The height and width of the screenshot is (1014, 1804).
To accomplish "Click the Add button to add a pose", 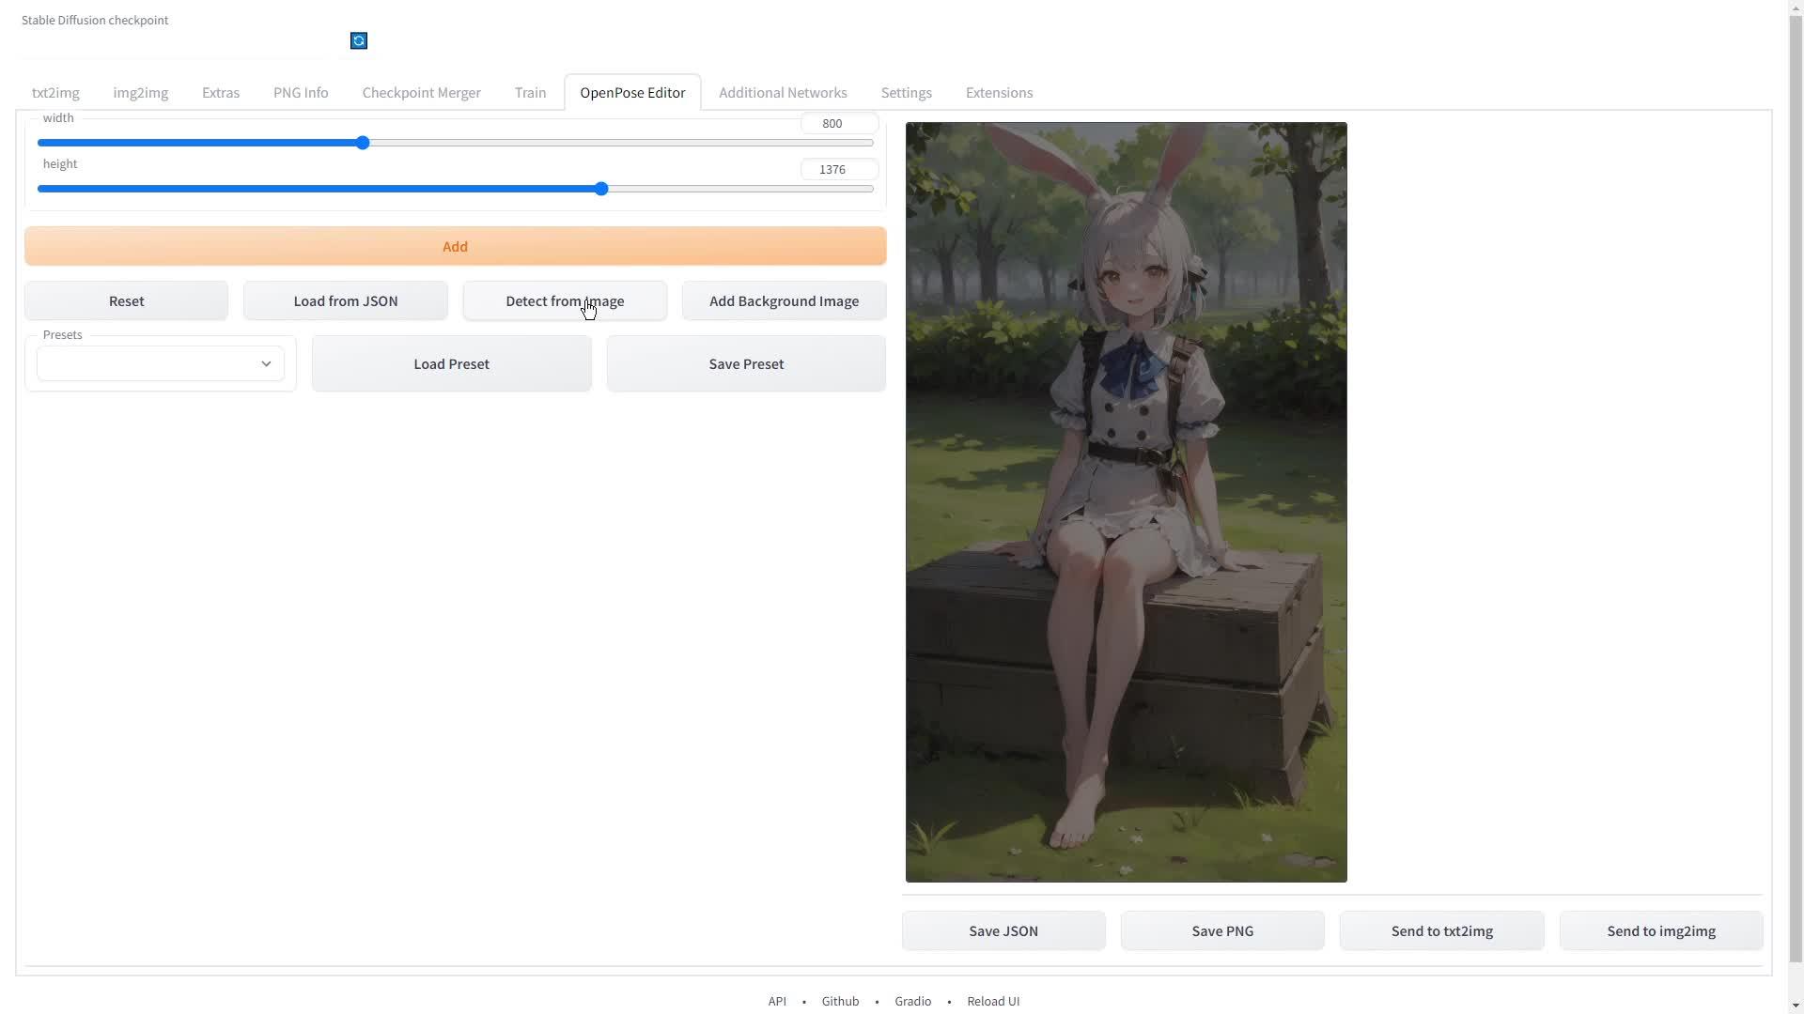I will (455, 246).
